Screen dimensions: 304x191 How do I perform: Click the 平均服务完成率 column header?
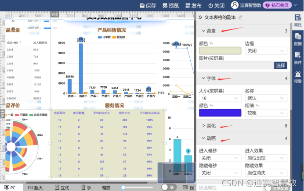coord(150,113)
